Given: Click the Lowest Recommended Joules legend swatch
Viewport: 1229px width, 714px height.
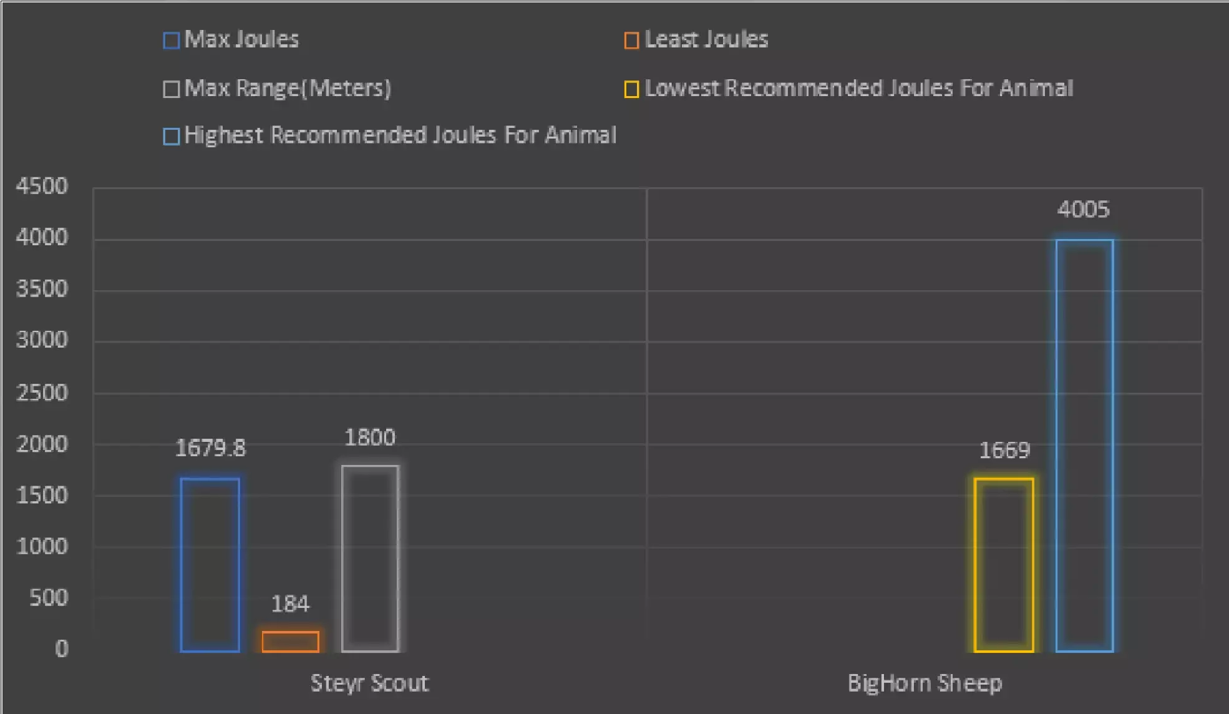Looking at the screenshot, I should (631, 89).
